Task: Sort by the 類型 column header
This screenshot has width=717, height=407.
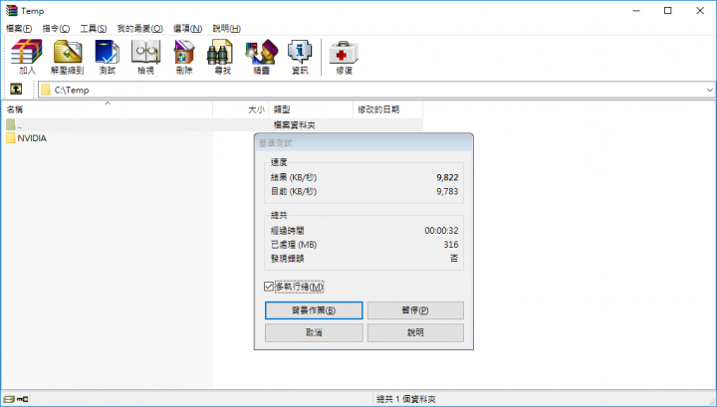Action: pyautogui.click(x=311, y=109)
